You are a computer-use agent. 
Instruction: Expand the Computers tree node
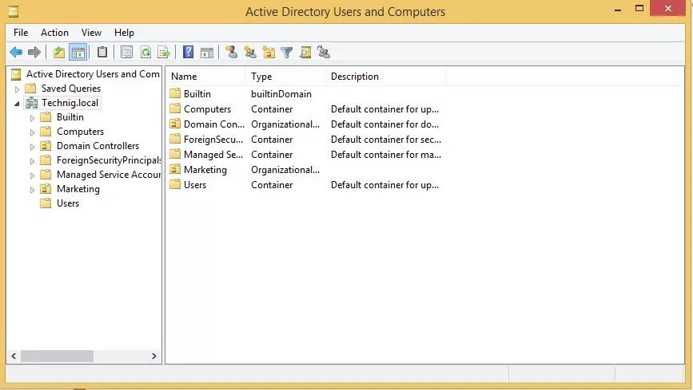pos(32,132)
